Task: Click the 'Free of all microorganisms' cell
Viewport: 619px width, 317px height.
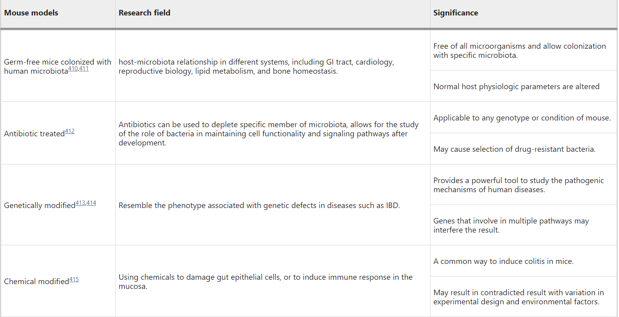Action: point(519,51)
